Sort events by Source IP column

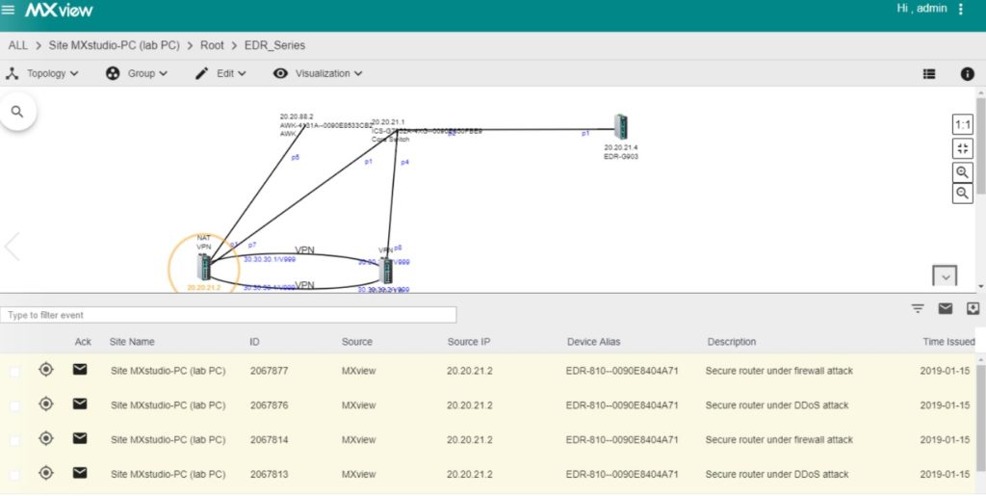pos(469,342)
